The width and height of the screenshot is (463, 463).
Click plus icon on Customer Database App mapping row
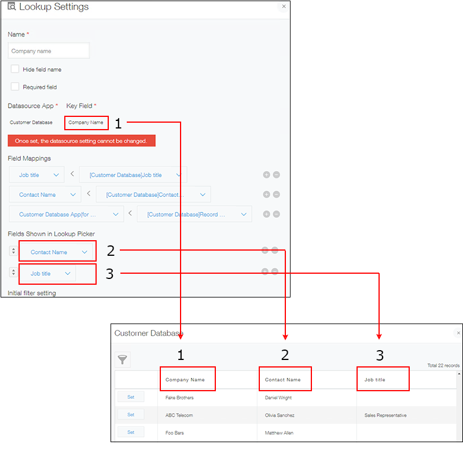[266, 214]
